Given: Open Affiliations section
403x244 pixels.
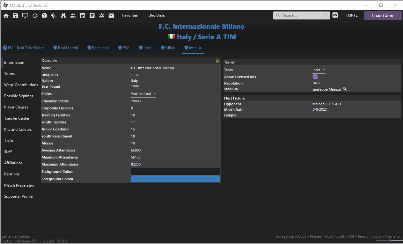Looking at the screenshot, I should 13,163.
